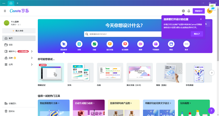Select the 网站 category icon
219x116 pixels.
click(x=171, y=44)
